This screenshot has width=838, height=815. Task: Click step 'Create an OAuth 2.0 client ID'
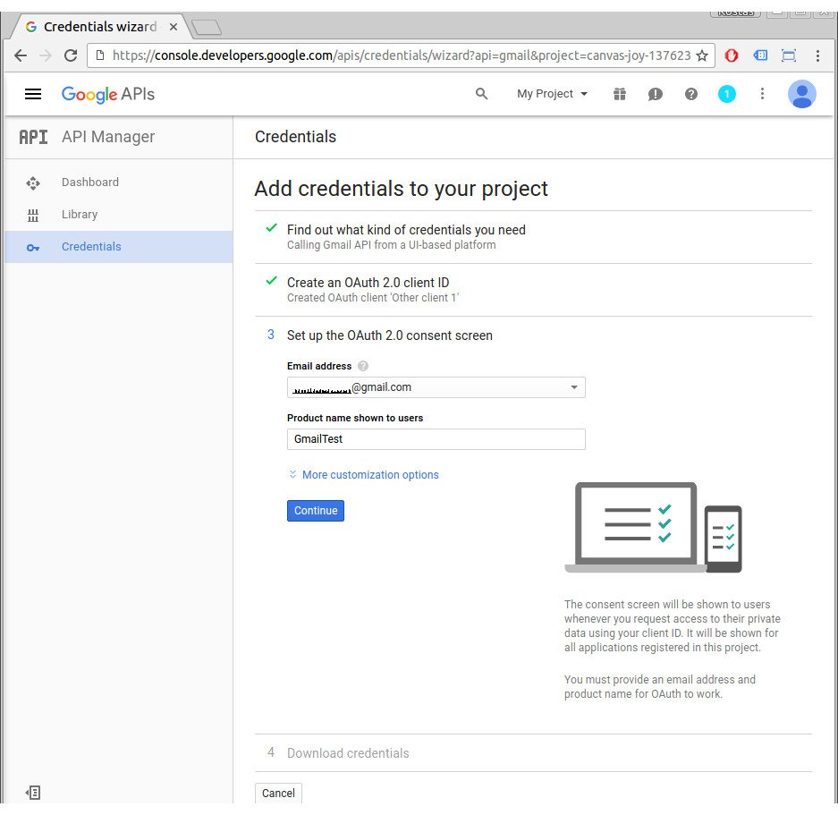(368, 283)
